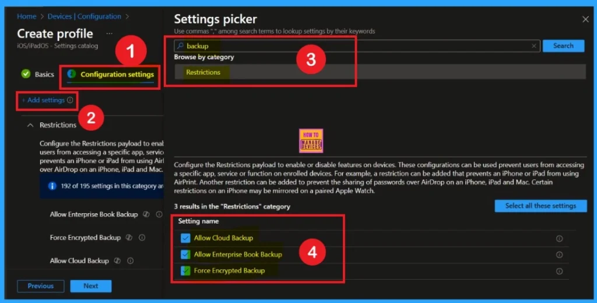Click the info icon next to Add settings

pos(70,100)
